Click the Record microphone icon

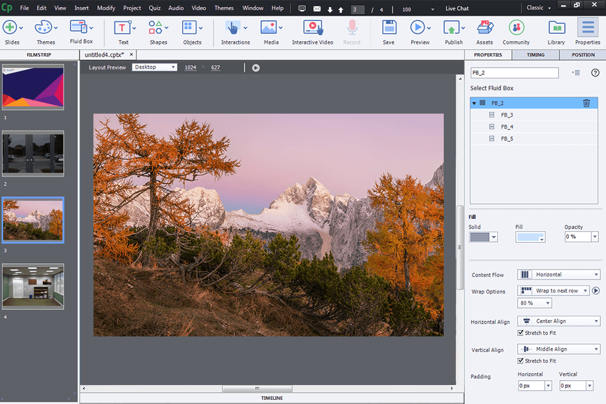click(x=352, y=28)
